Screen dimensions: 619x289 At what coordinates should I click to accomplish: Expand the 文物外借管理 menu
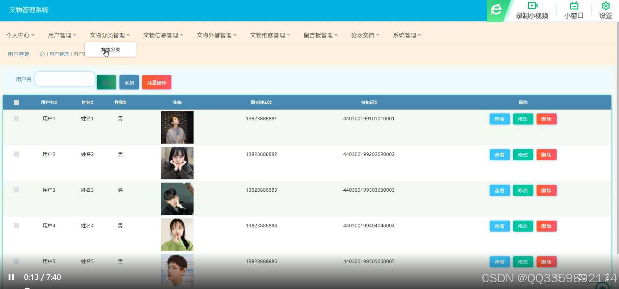click(217, 35)
